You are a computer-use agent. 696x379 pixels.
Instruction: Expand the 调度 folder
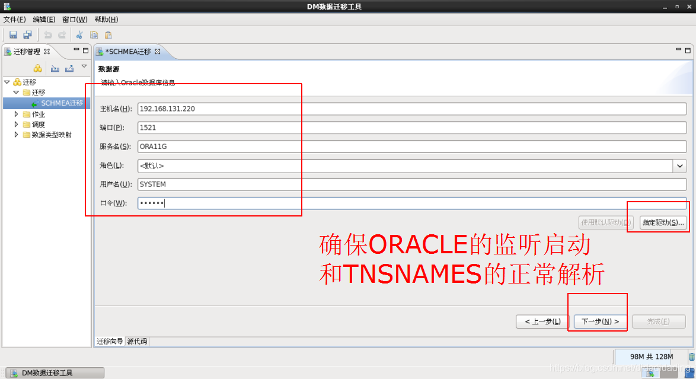(17, 125)
